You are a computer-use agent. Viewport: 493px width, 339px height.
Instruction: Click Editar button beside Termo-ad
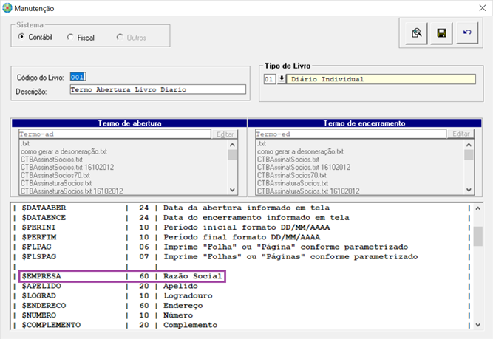point(225,134)
